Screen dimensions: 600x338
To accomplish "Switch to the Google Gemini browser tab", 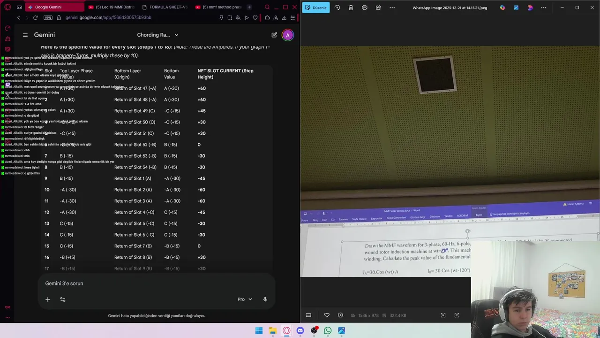I will tap(54, 7).
